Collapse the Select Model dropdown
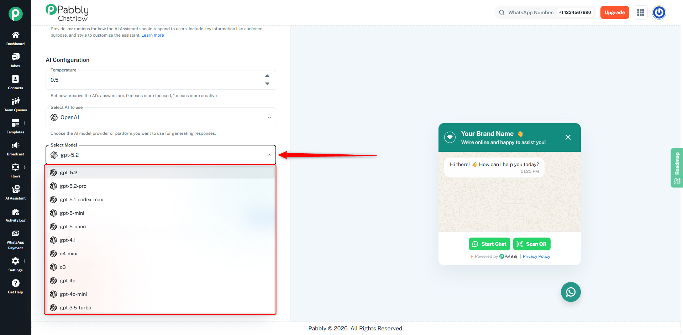 pos(269,155)
